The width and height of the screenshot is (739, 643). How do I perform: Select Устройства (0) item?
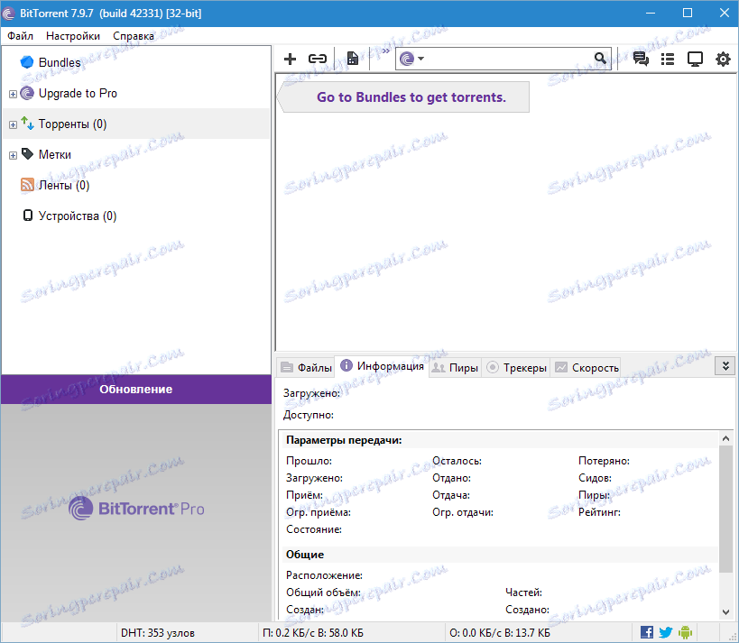78,216
